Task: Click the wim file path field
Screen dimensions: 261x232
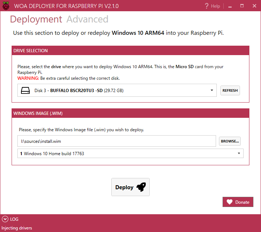Action: 117,141
